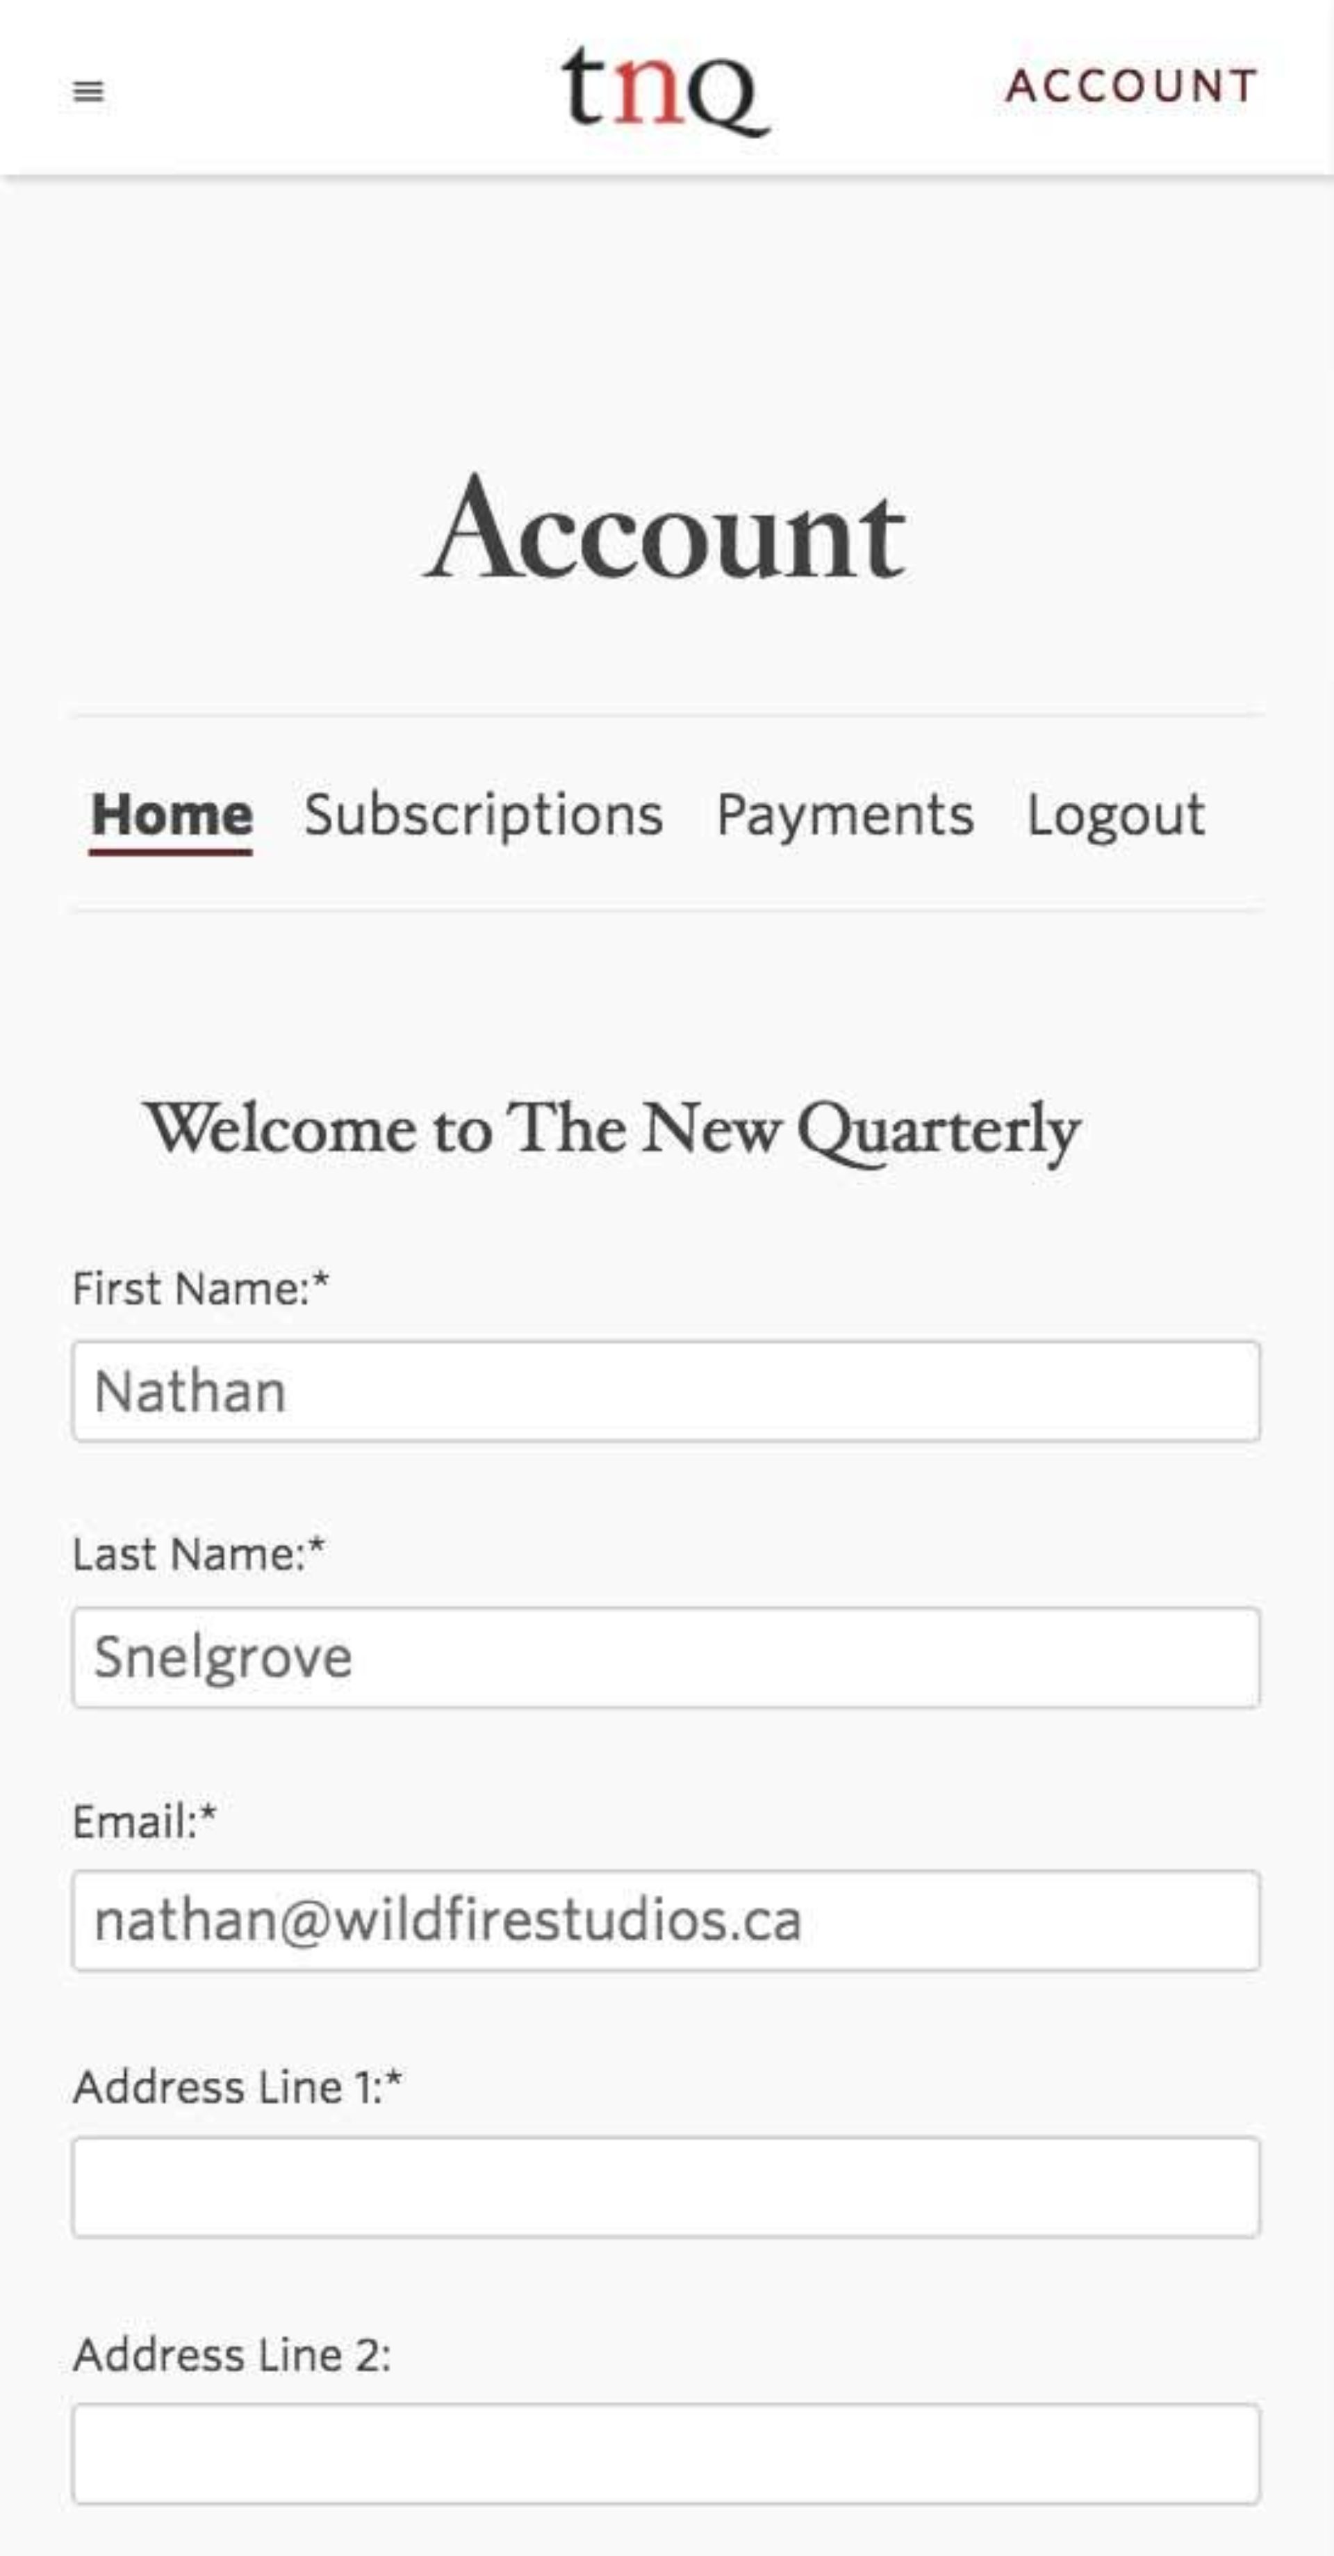
Task: Click the large Account page heading
Action: point(666,528)
